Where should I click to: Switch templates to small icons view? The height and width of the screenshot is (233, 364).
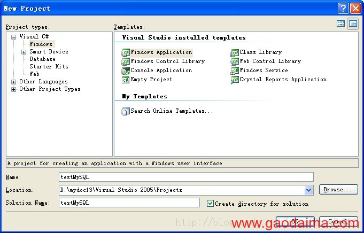(x=353, y=24)
